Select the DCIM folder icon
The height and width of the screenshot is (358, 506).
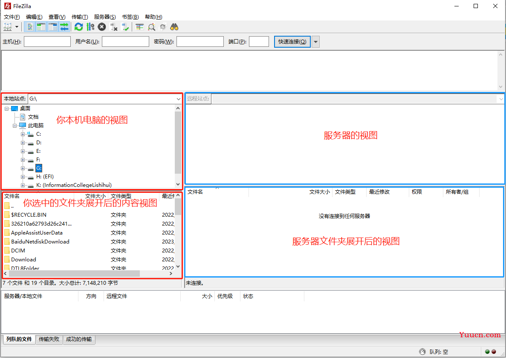[7, 251]
